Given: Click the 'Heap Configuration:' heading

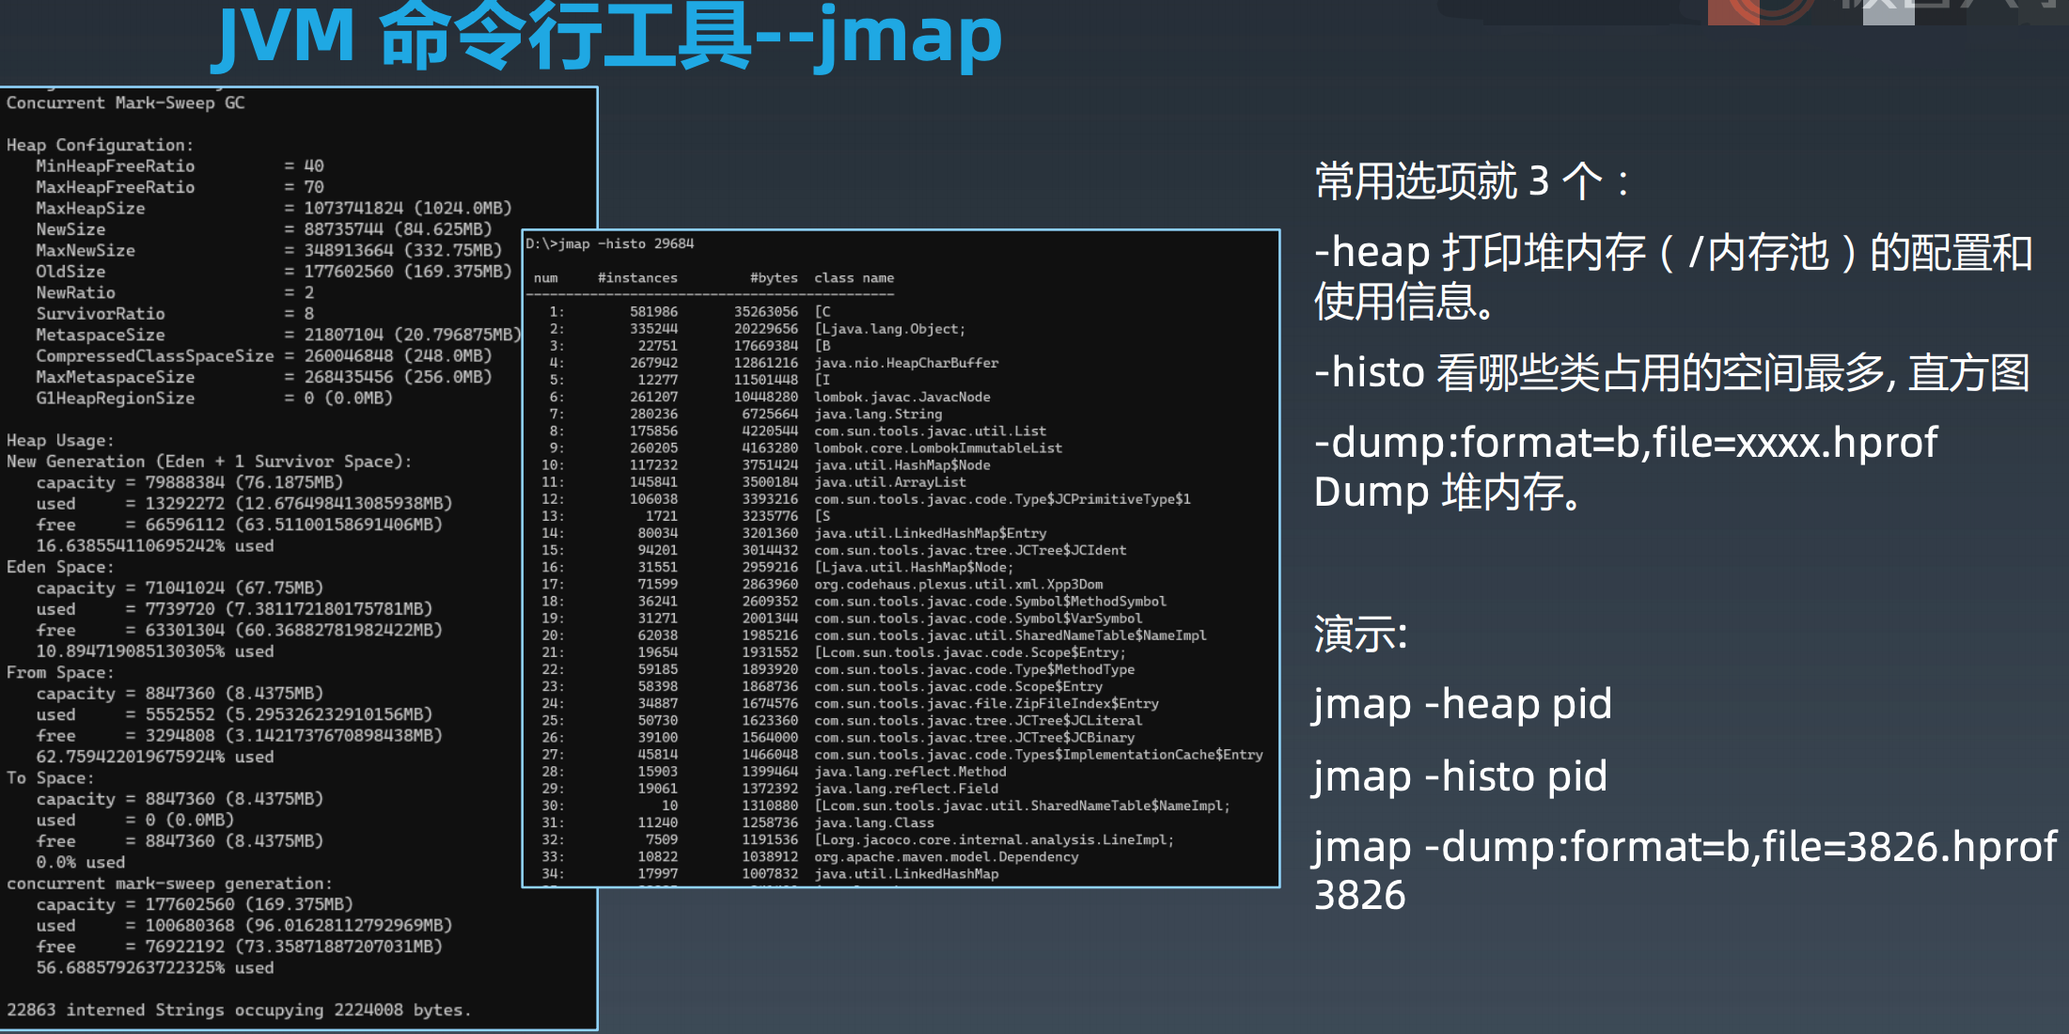Looking at the screenshot, I should point(100,146).
